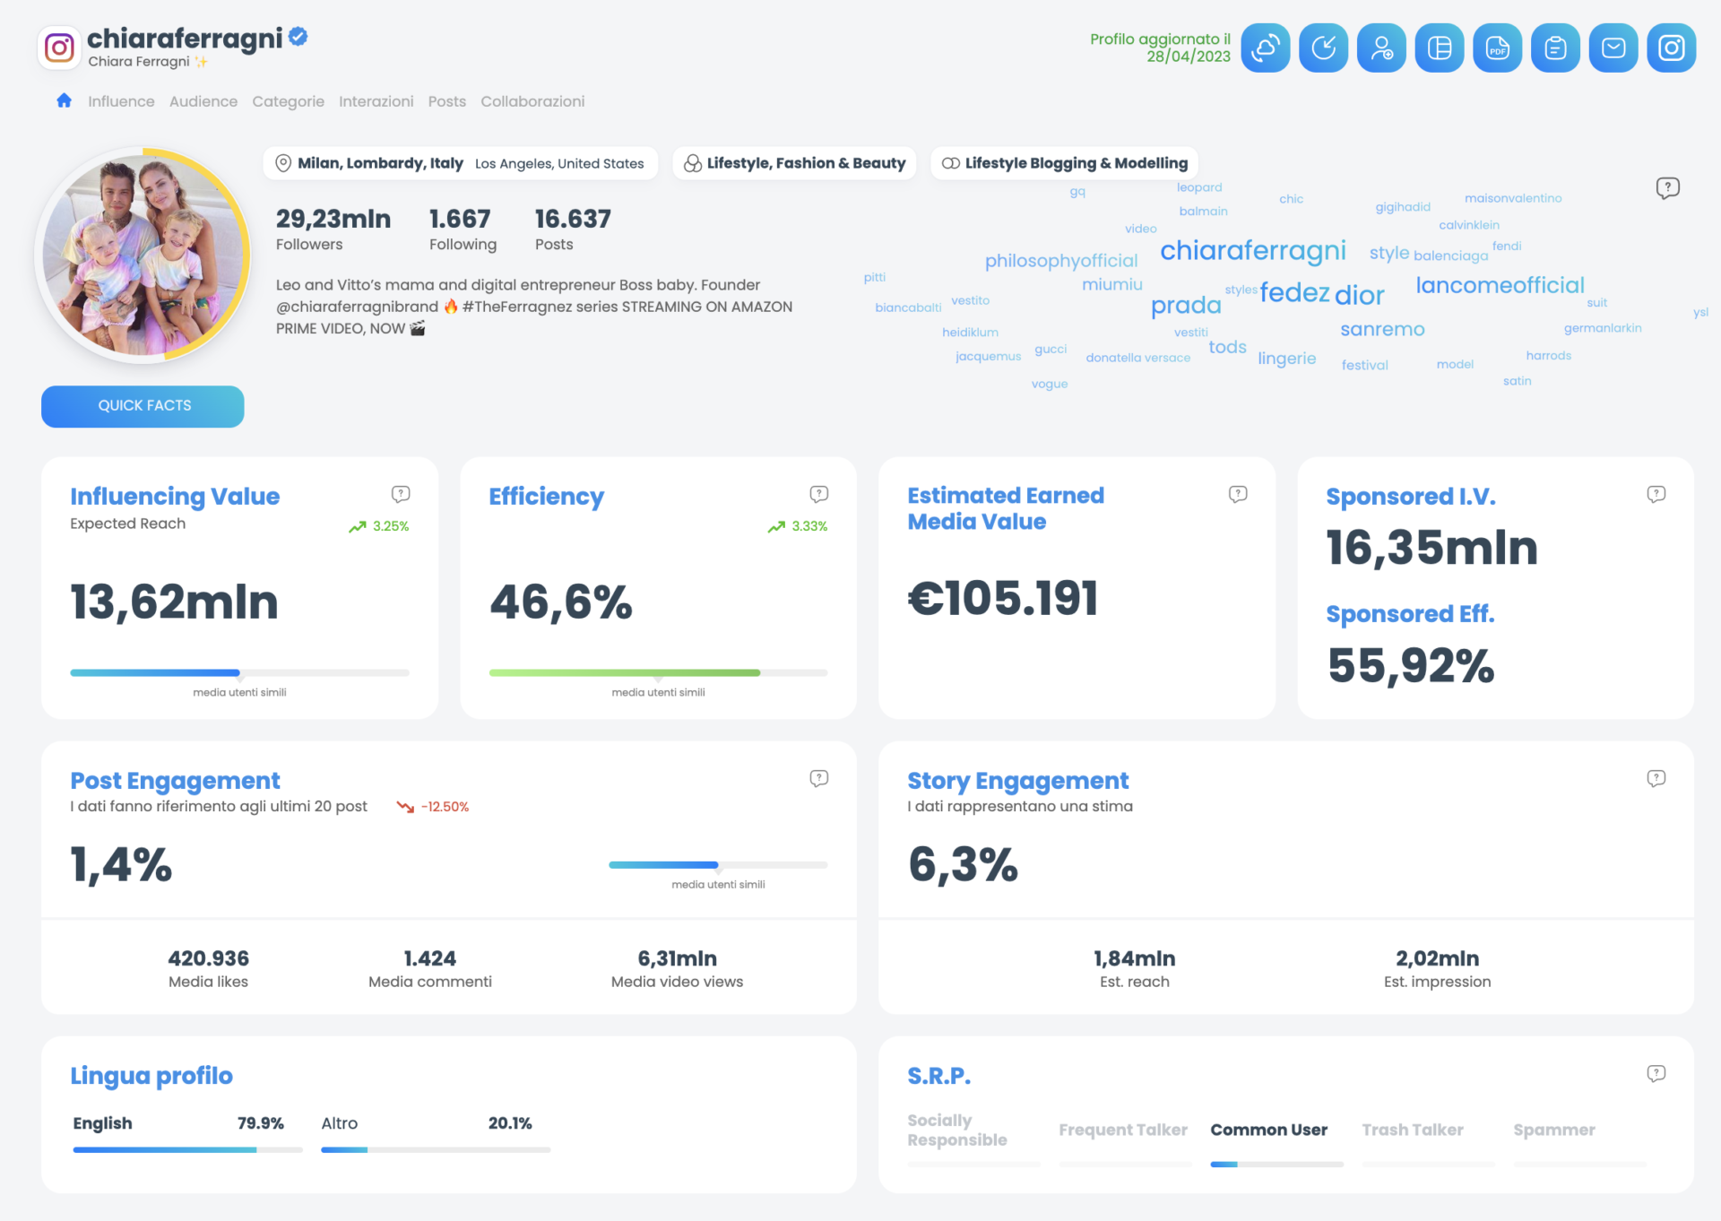This screenshot has height=1221, width=1721.
Task: Click the €105.191 media value
Action: pos(1003,598)
